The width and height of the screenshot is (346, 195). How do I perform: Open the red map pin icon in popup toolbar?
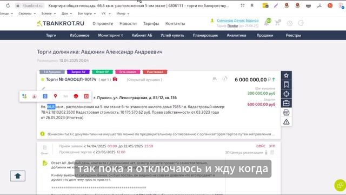[x=55, y=96]
